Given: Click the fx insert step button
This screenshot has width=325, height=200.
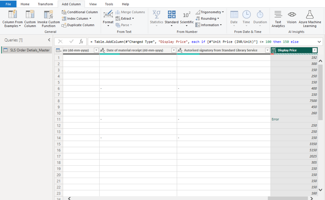Looking at the screenshot, I should tap(81, 41).
